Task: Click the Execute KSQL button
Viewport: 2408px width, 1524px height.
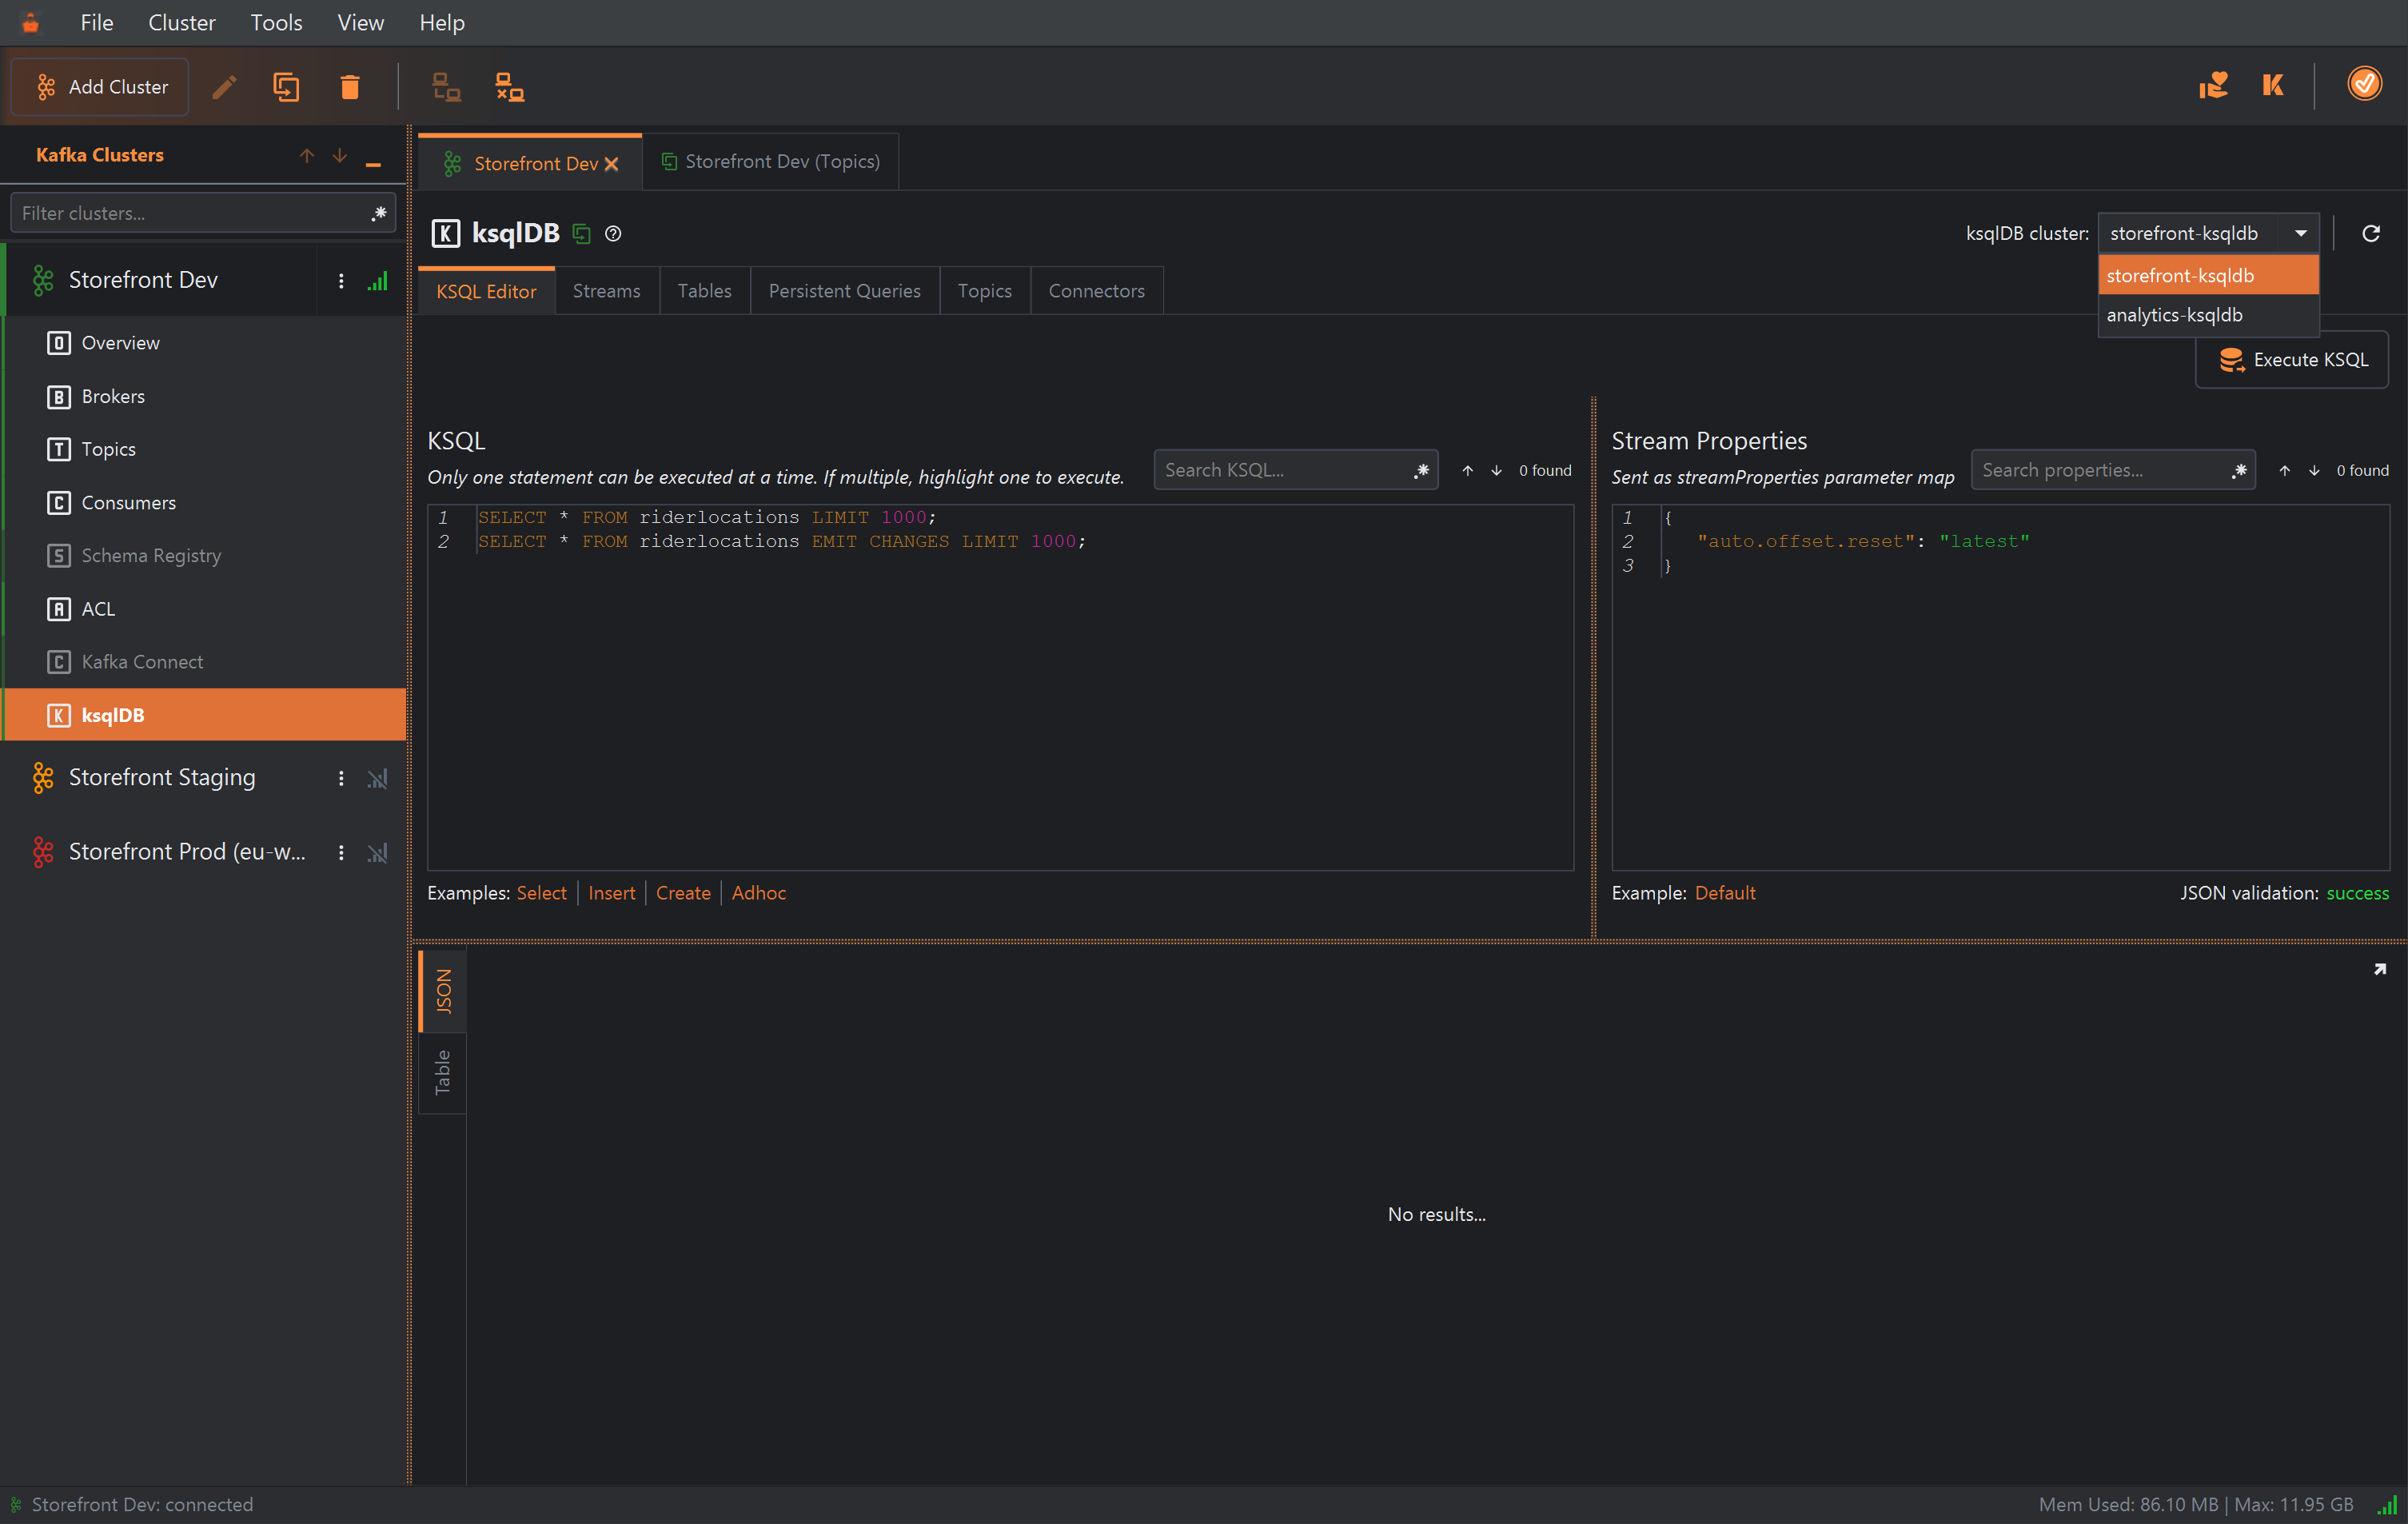Action: point(2291,360)
